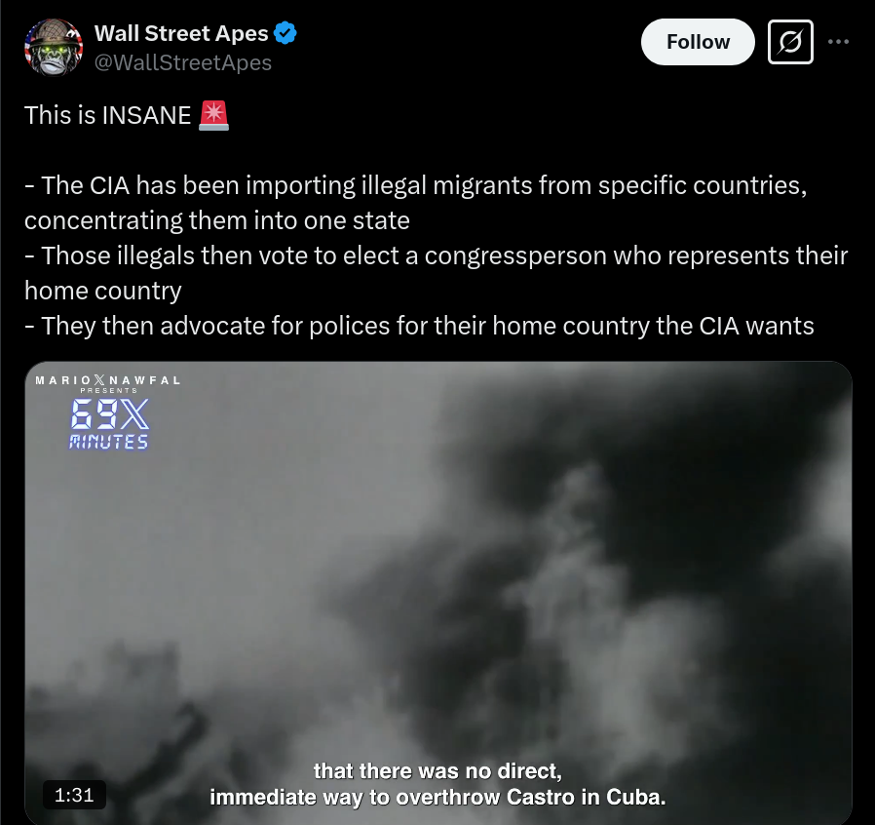The height and width of the screenshot is (825, 875).
Task: Click the red siren emoji
Action: pyautogui.click(x=213, y=116)
